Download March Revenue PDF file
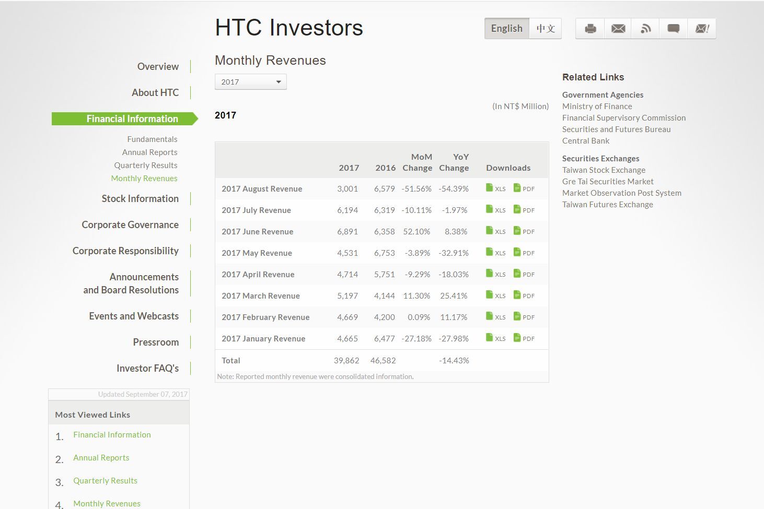 point(524,295)
